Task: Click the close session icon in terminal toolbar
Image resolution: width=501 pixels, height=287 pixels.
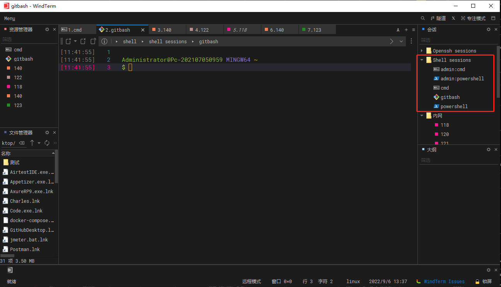Action: click(83, 41)
